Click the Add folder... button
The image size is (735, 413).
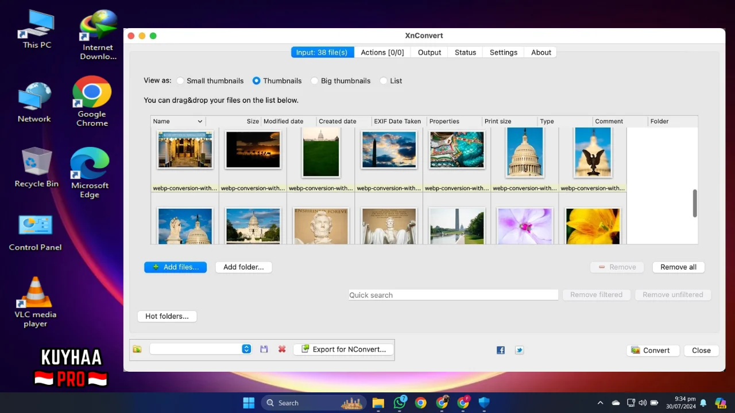pos(243,267)
